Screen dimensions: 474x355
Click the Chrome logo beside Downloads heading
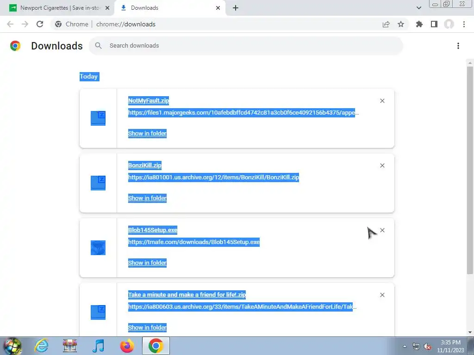point(15,46)
